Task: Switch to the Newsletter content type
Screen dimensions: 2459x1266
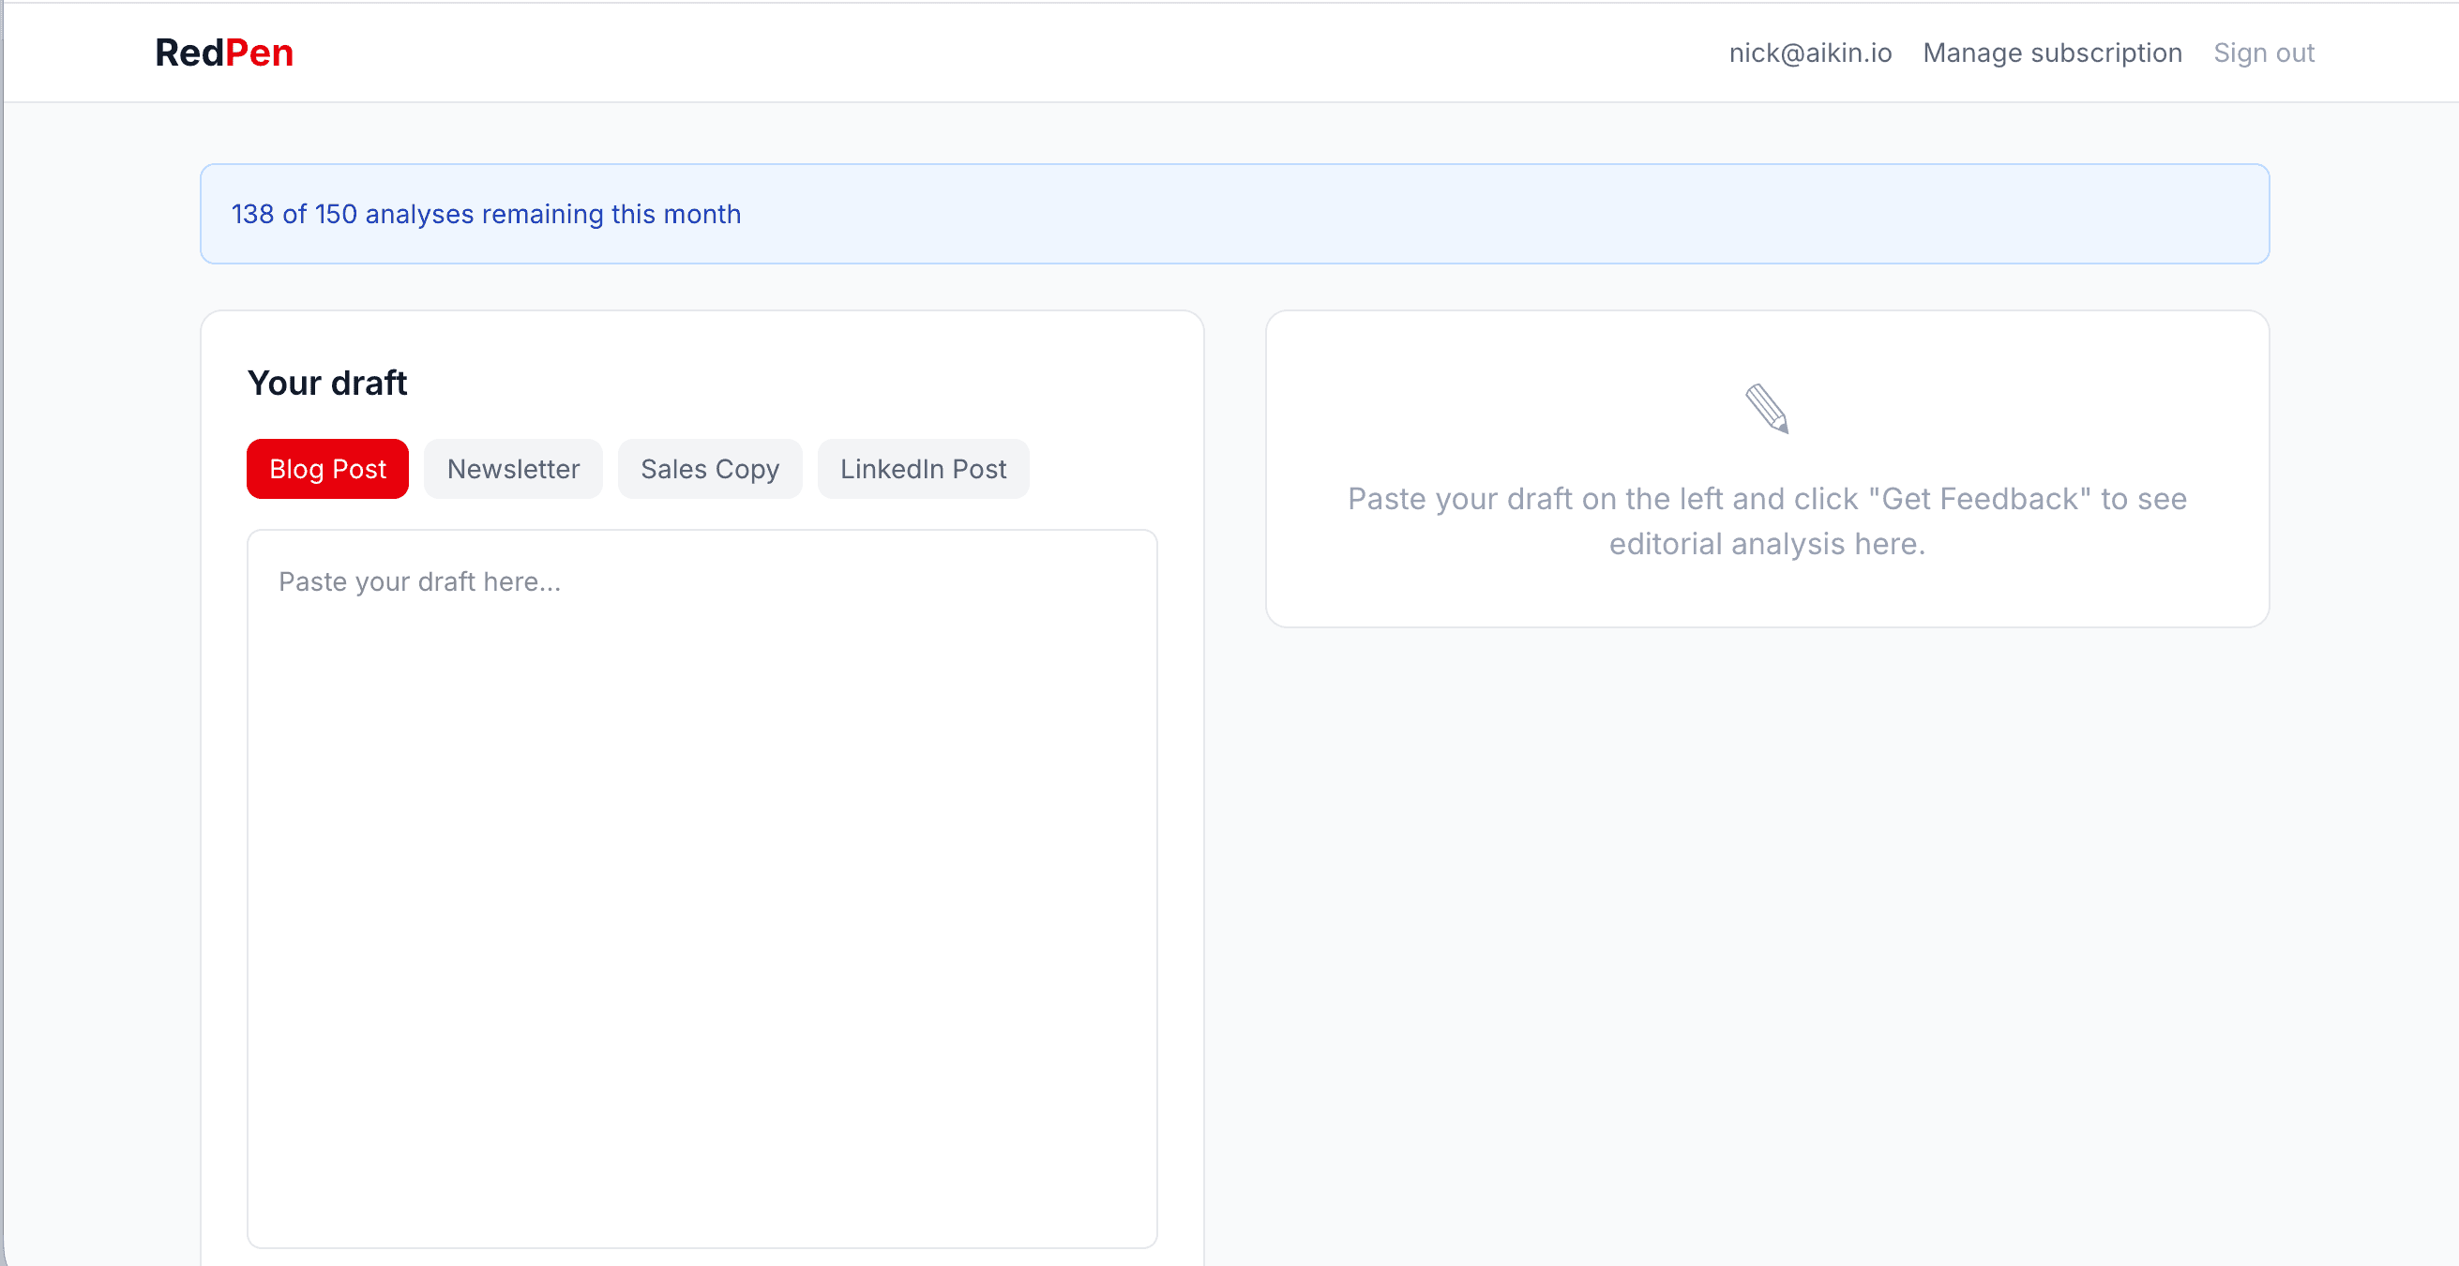Action: pyautogui.click(x=513, y=469)
